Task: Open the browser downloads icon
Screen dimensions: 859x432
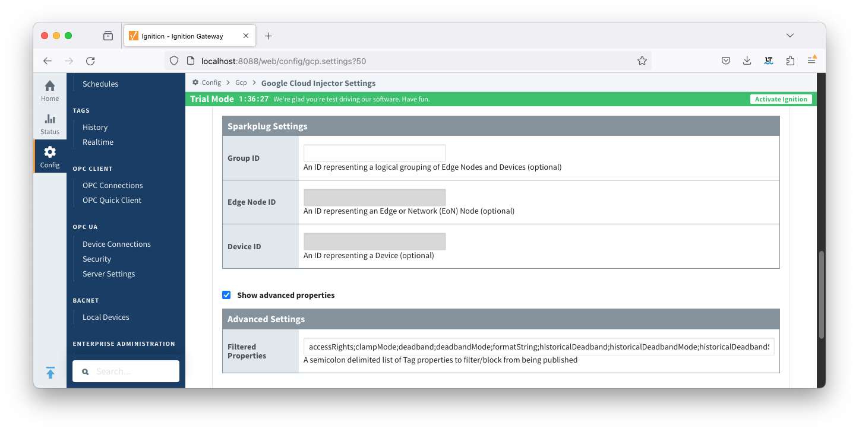Action: click(x=747, y=61)
